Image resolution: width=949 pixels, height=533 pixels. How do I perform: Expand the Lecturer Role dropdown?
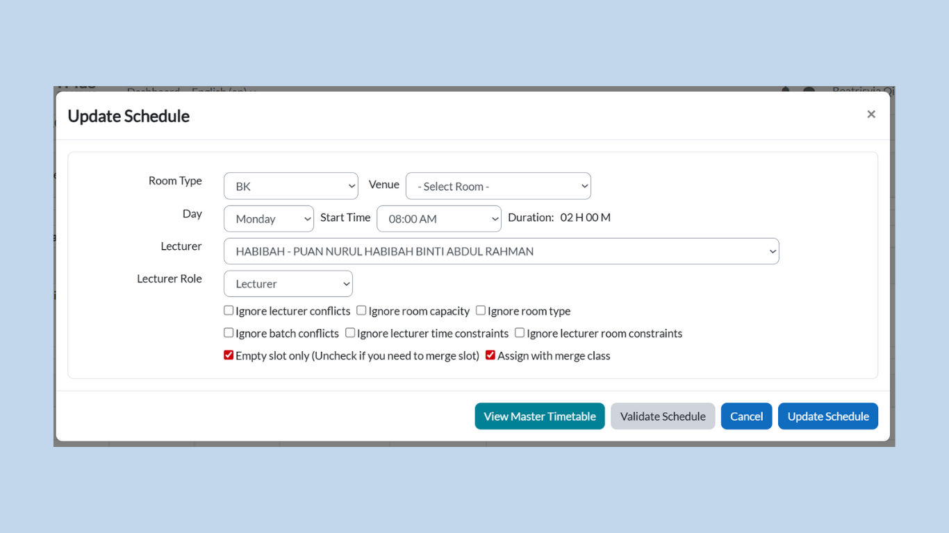(288, 284)
